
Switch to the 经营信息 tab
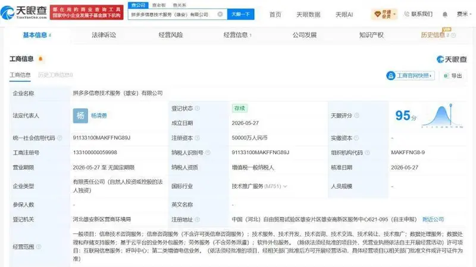[237, 35]
